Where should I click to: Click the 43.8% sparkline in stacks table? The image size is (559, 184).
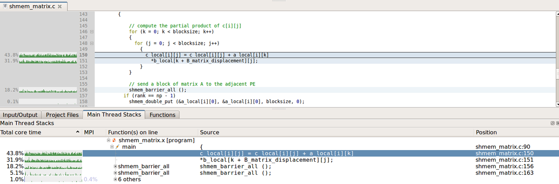[x=54, y=153]
